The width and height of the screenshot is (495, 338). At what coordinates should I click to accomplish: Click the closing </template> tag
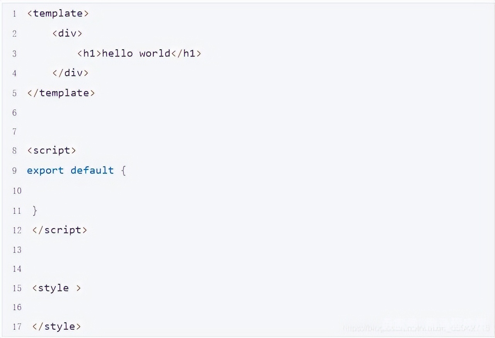(61, 93)
